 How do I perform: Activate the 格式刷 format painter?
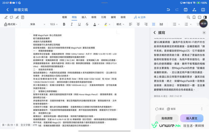coord(11,24)
